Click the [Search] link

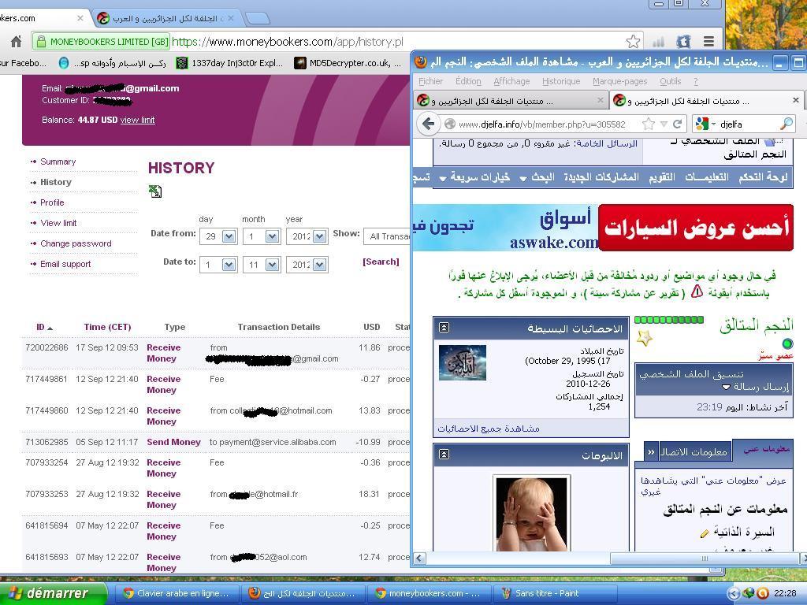click(381, 262)
